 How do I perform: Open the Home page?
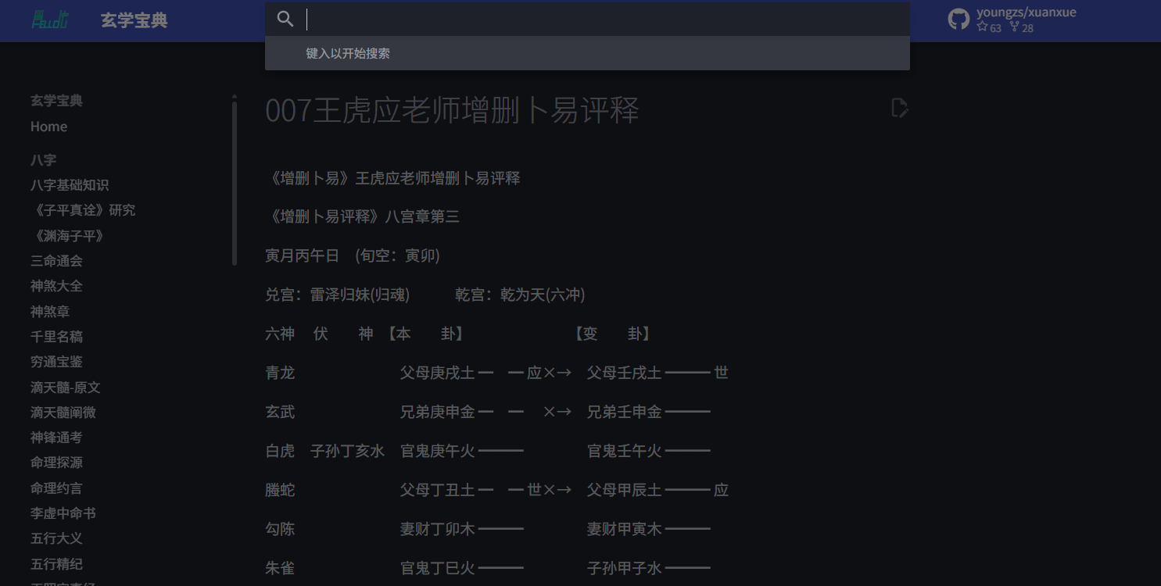[x=48, y=126]
